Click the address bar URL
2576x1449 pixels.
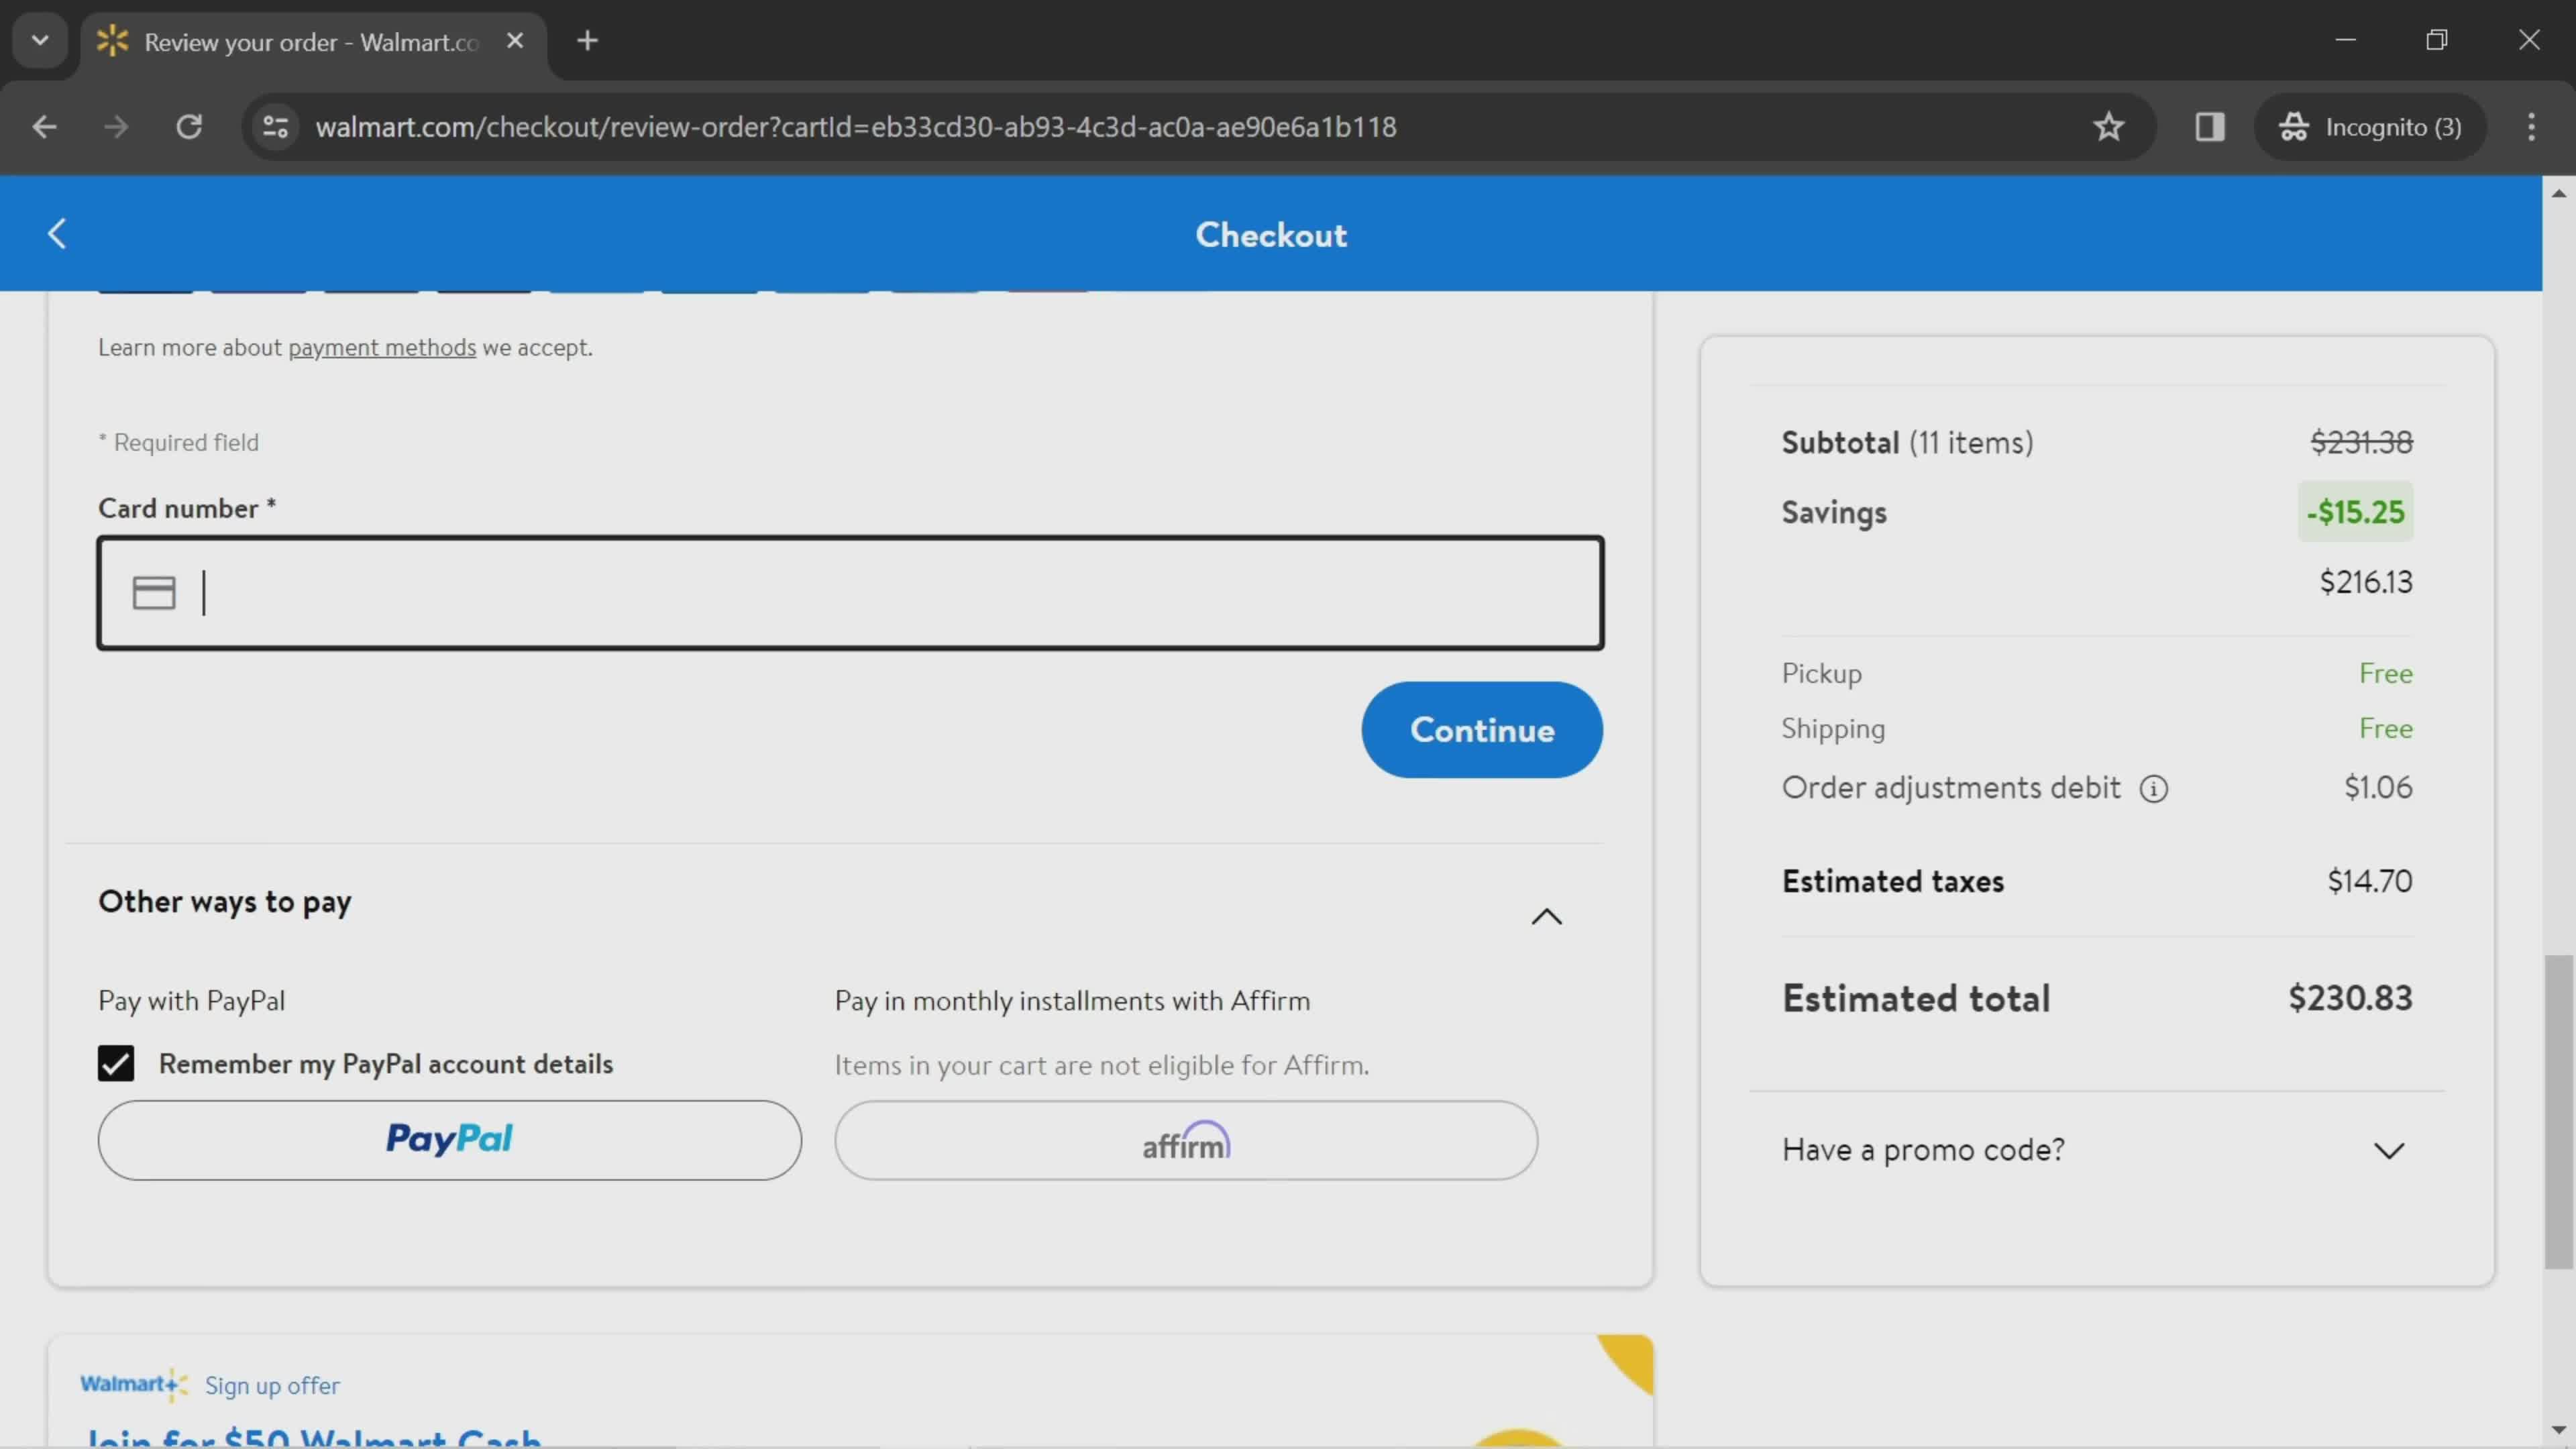tap(856, 127)
